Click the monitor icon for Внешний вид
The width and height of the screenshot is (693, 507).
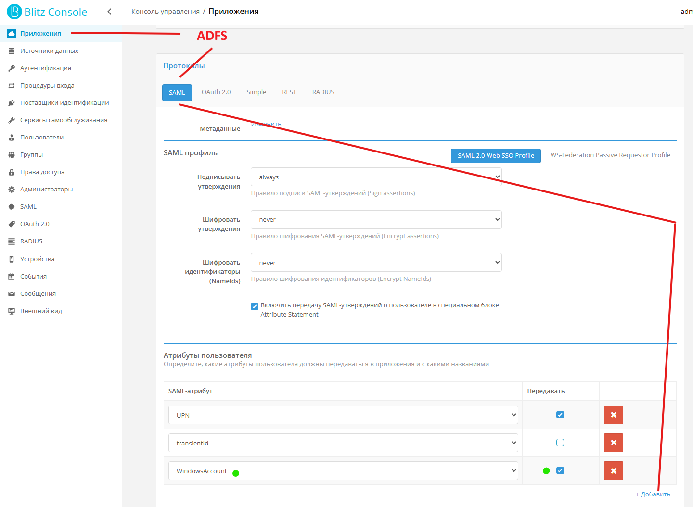[12, 311]
